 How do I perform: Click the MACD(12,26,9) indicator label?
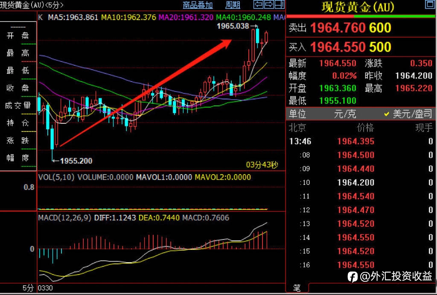[x=65, y=218]
